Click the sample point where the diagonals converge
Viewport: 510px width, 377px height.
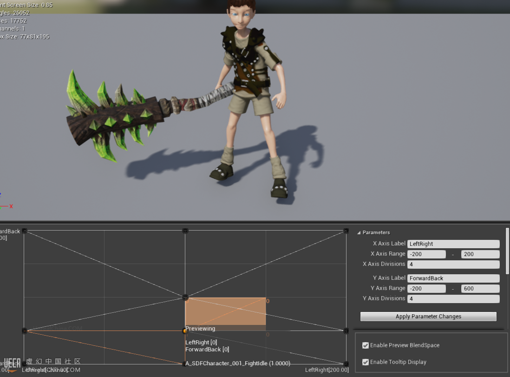(185, 297)
